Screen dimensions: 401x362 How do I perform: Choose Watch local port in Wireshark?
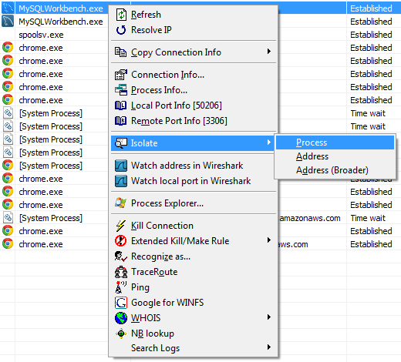click(194, 181)
